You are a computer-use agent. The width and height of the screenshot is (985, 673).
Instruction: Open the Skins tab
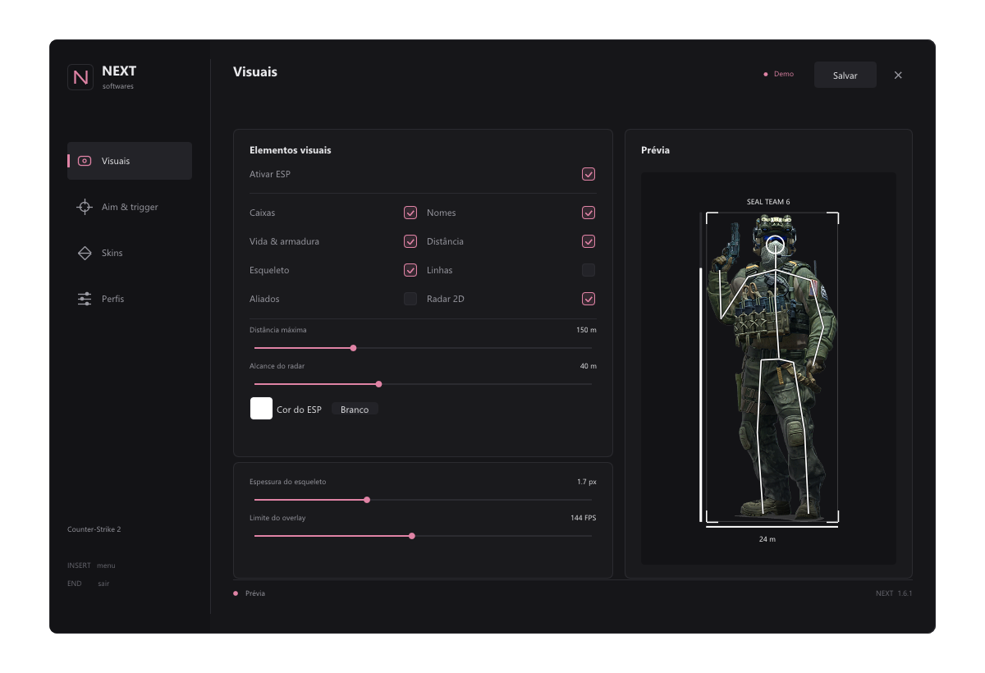tap(130, 253)
